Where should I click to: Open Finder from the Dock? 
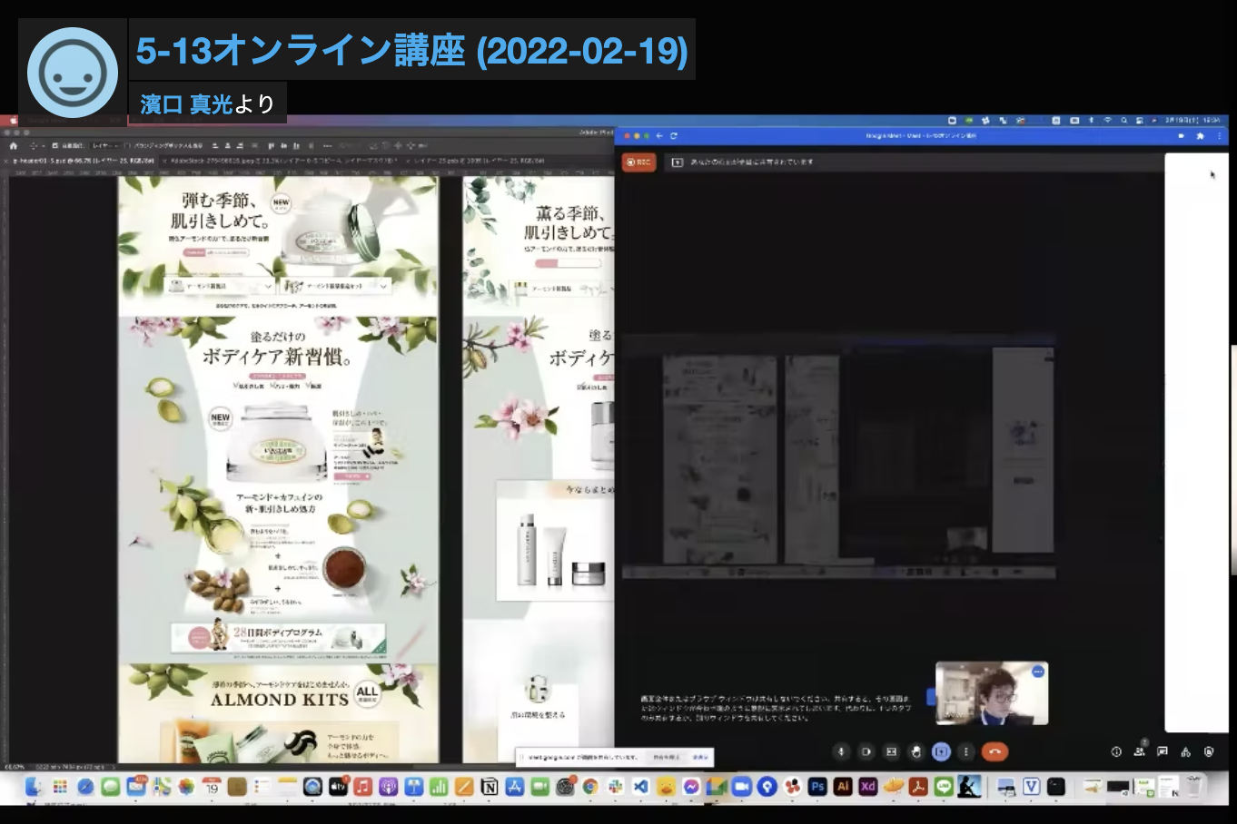point(35,787)
